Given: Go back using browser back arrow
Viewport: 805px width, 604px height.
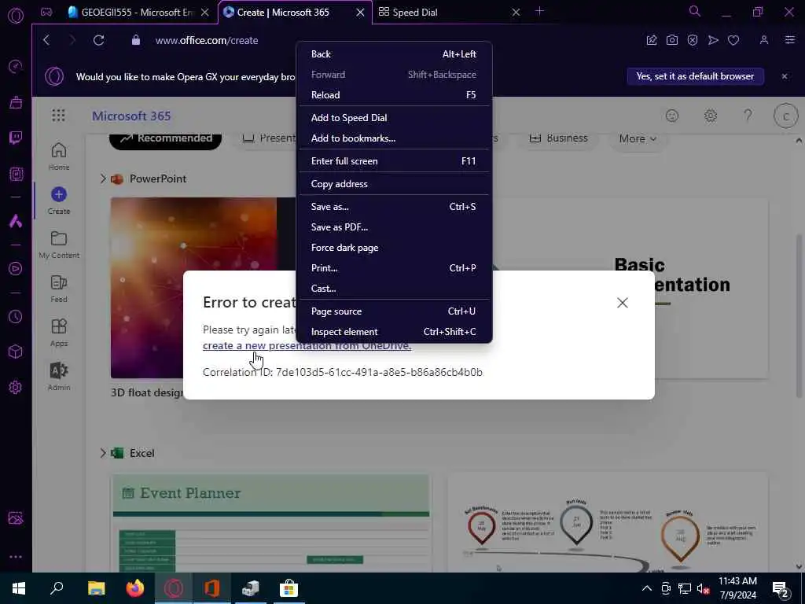Looking at the screenshot, I should point(46,40).
